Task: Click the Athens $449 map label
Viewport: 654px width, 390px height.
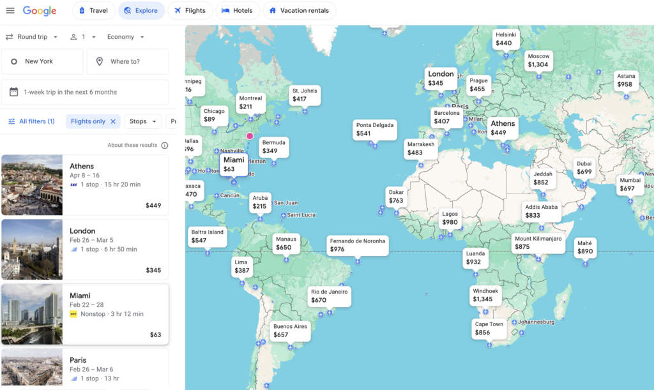Action: [x=503, y=128]
